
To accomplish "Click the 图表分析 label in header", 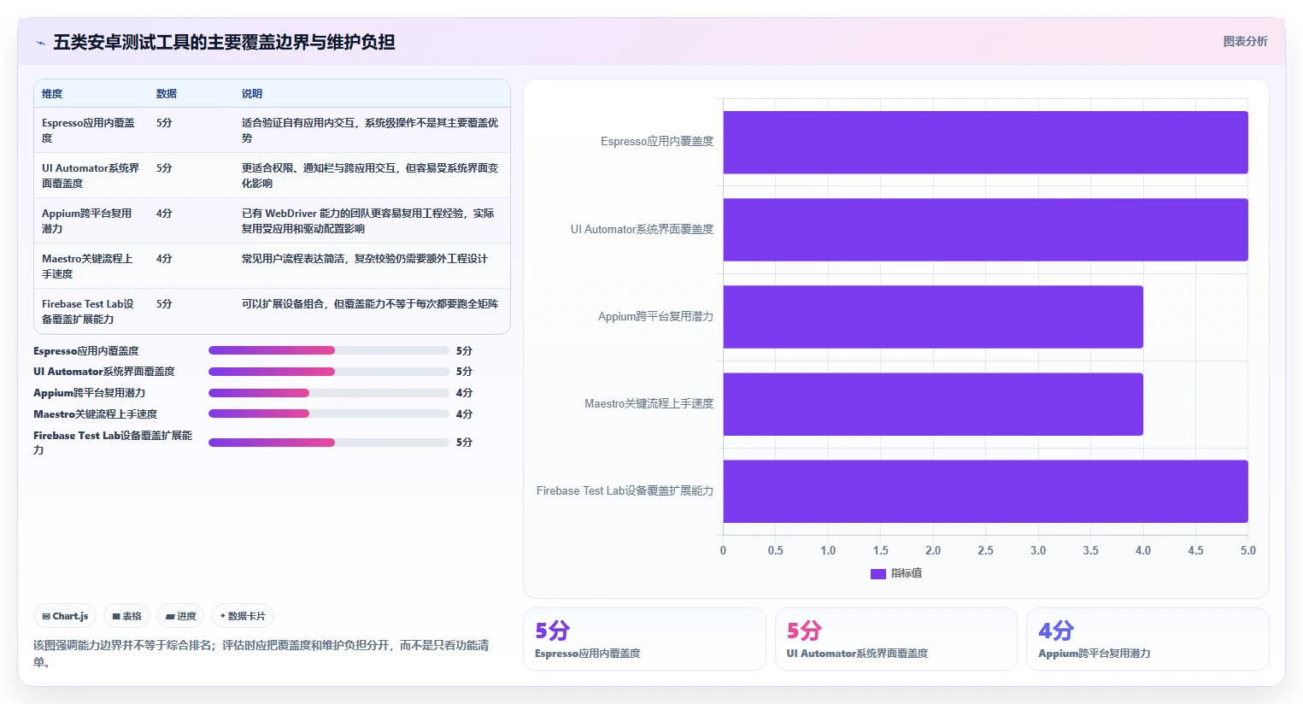I will coord(1245,41).
